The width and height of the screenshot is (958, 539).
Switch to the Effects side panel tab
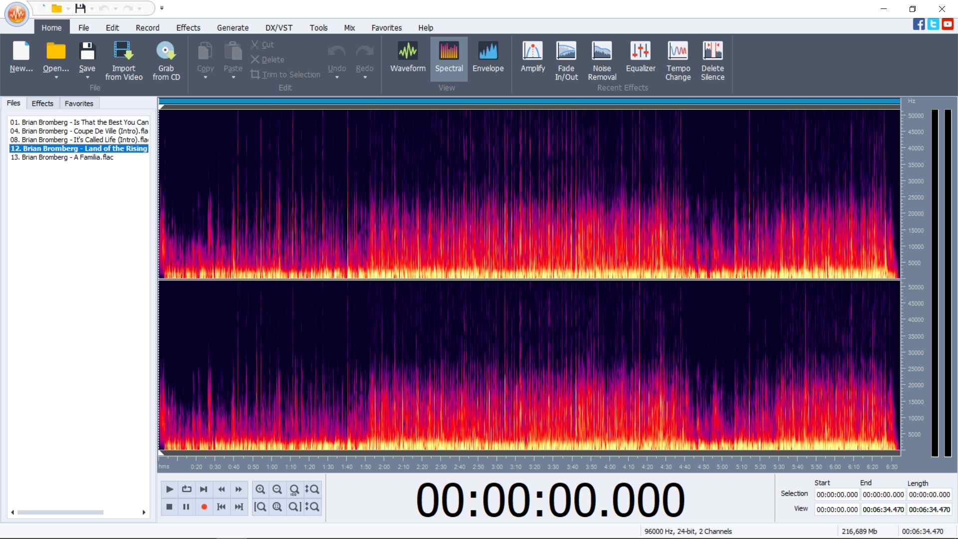42,103
